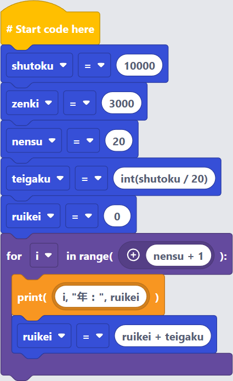This screenshot has height=381, width=233.
Task: Edit the 10000 value field
Action: tap(139, 65)
